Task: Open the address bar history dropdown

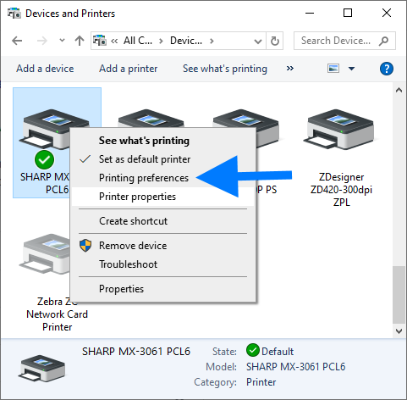Action: (258, 42)
